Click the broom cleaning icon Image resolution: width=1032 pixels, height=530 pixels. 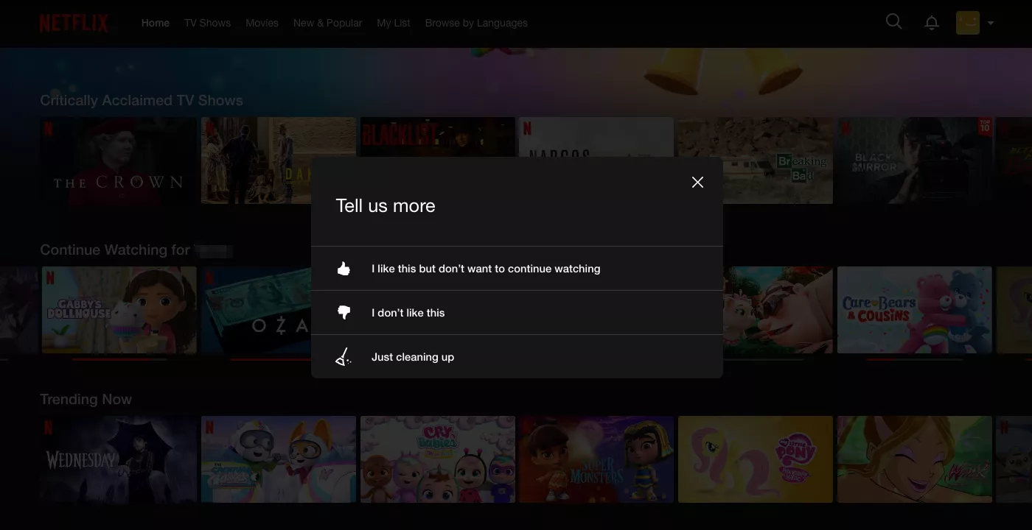[x=344, y=357]
